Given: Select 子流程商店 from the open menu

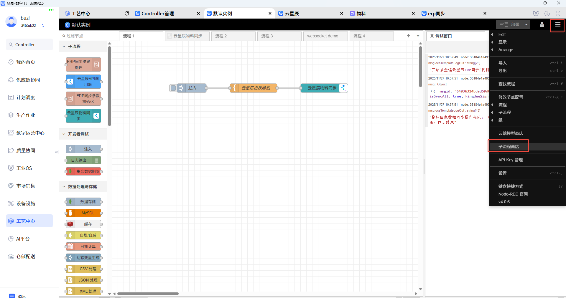Looking at the screenshot, I should [x=508, y=146].
